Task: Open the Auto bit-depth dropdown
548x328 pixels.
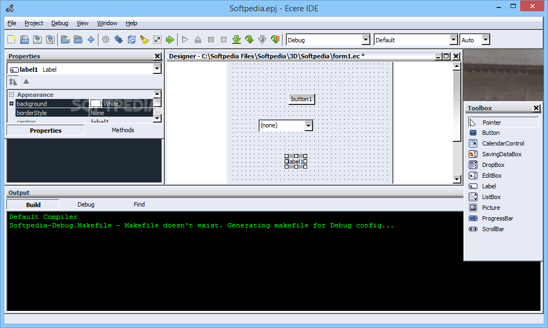Action: pyautogui.click(x=485, y=40)
